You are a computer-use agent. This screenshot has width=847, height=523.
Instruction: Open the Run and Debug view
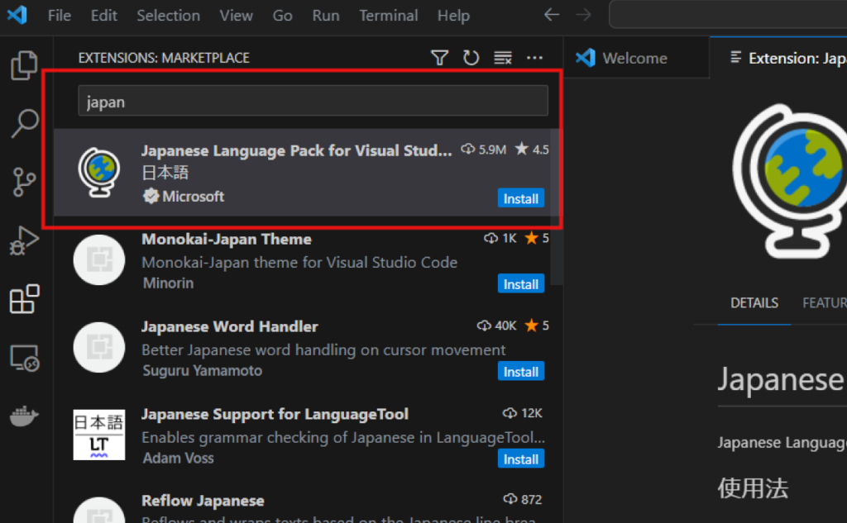point(24,240)
